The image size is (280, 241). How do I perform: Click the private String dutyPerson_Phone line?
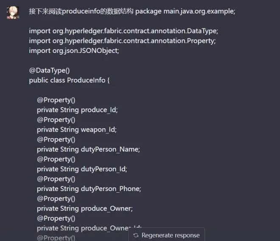coord(89,188)
